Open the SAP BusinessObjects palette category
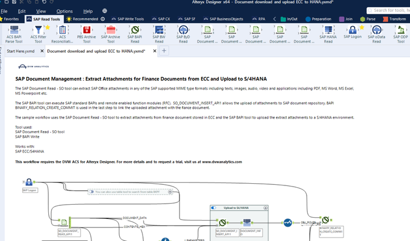The height and width of the screenshot is (241, 410). point(223,19)
